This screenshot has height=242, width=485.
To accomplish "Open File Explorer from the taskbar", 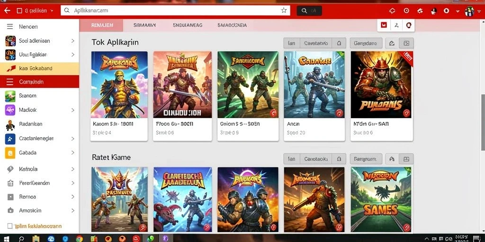I will (36, 239).
